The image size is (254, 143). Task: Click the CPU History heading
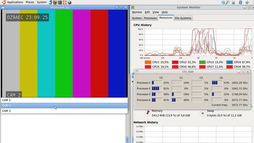click(142, 25)
